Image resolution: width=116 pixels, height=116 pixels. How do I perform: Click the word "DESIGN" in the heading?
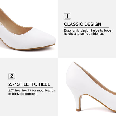[x=93, y=24]
